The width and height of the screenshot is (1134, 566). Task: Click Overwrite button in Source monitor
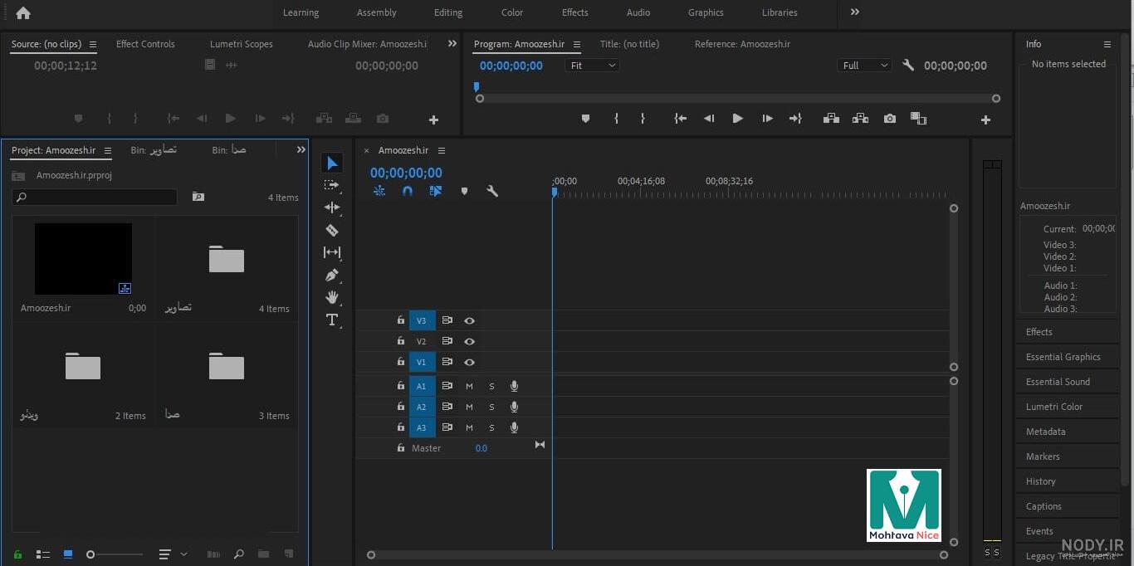coord(353,119)
